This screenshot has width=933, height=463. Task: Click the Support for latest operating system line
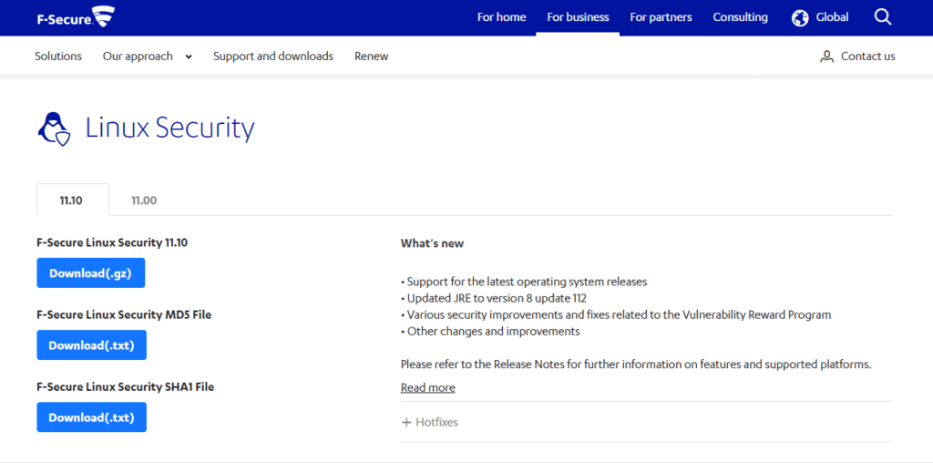click(x=524, y=282)
